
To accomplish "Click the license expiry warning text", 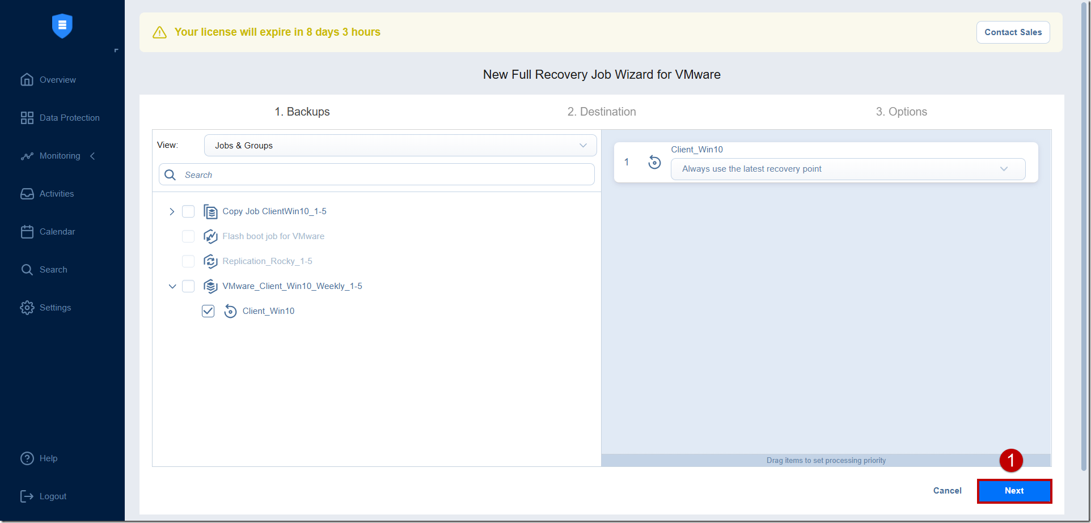I will (277, 32).
